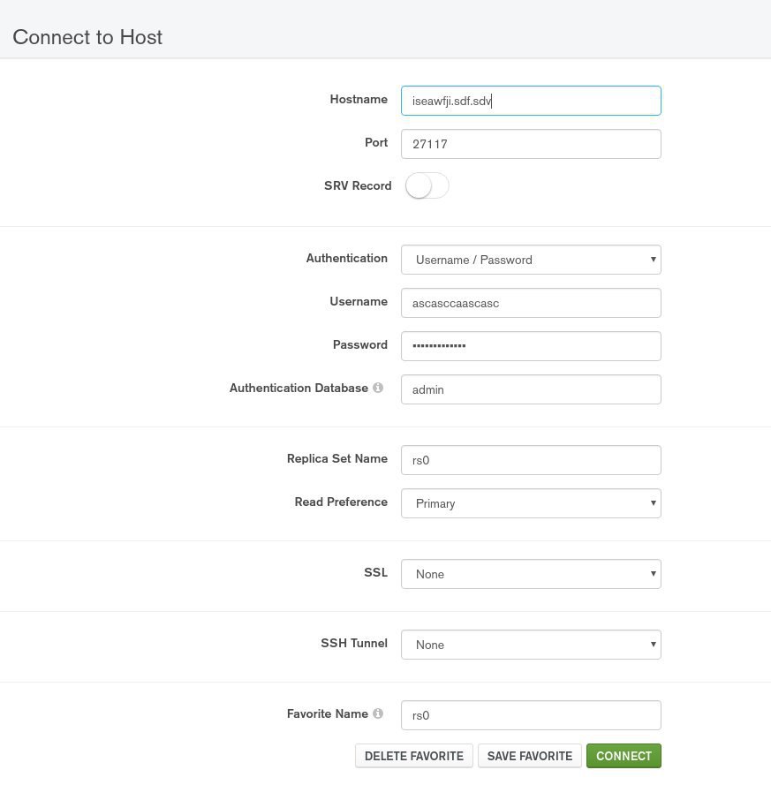Focus the Replica Set Name field

click(531, 460)
